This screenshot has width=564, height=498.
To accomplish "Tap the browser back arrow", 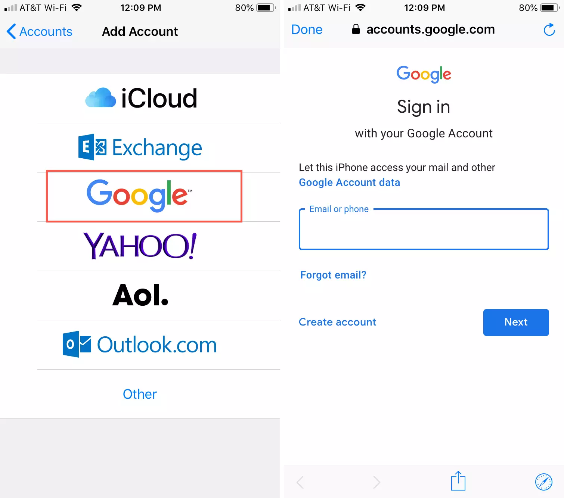I will (x=300, y=482).
